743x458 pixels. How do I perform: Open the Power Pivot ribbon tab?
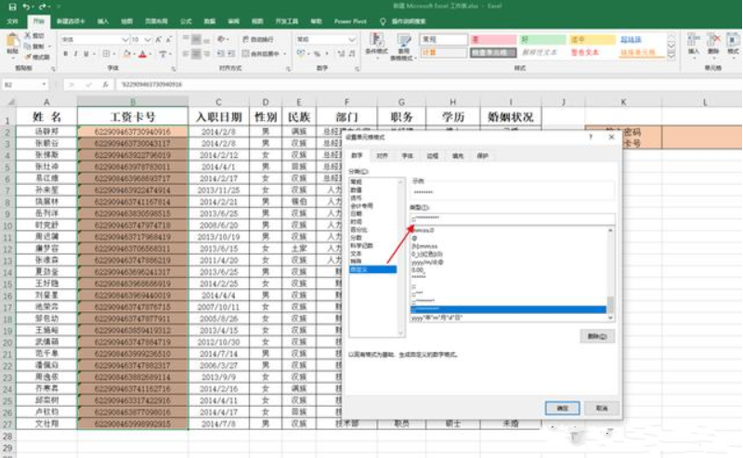(350, 21)
